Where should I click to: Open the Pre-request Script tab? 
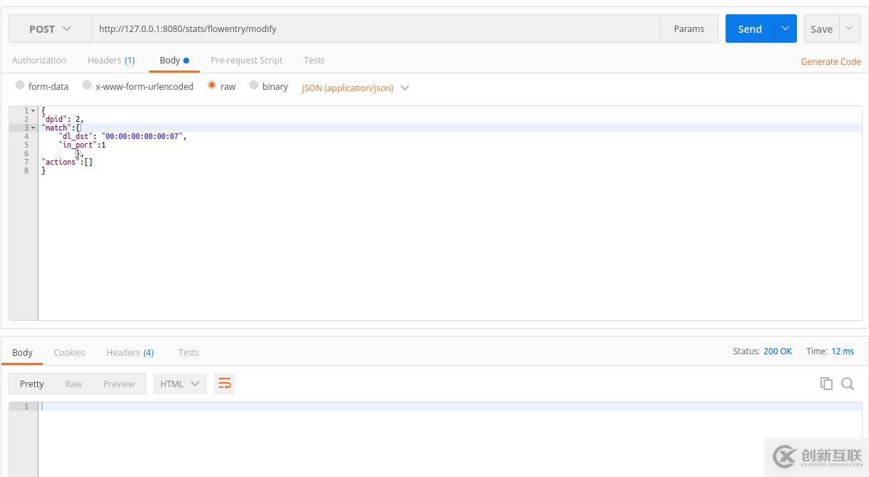click(x=246, y=60)
